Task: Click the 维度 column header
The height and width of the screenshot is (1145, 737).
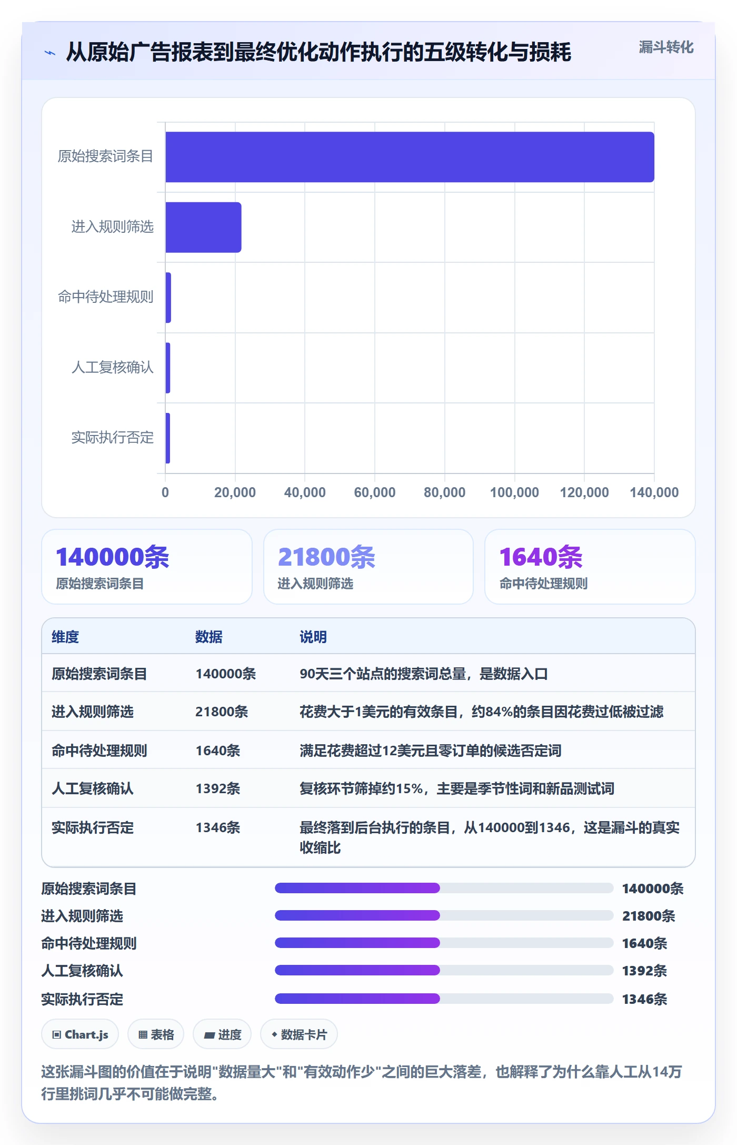Action: point(65,637)
